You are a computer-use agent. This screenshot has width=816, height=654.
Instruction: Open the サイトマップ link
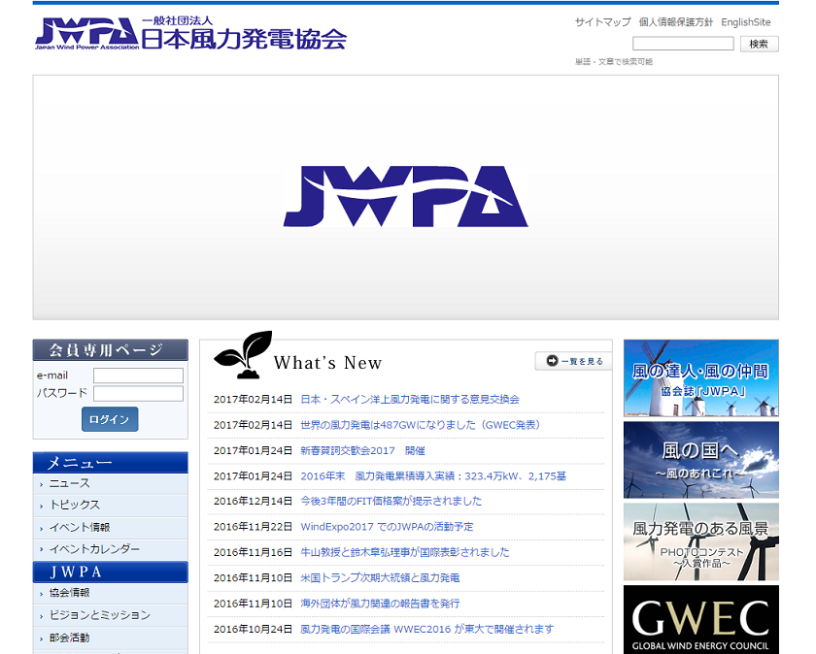tap(602, 22)
